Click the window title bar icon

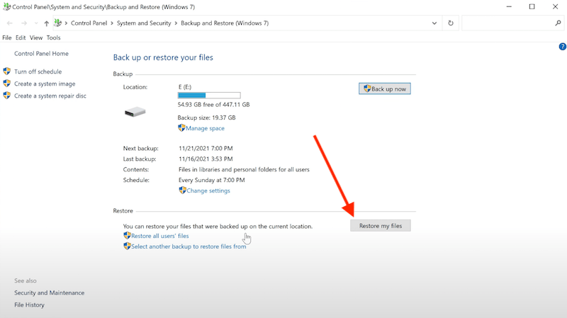click(x=6, y=6)
